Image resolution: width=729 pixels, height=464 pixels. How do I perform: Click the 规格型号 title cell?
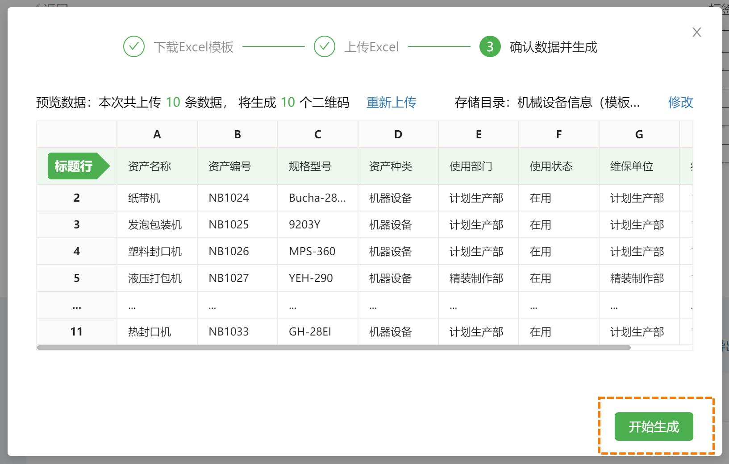tap(318, 166)
